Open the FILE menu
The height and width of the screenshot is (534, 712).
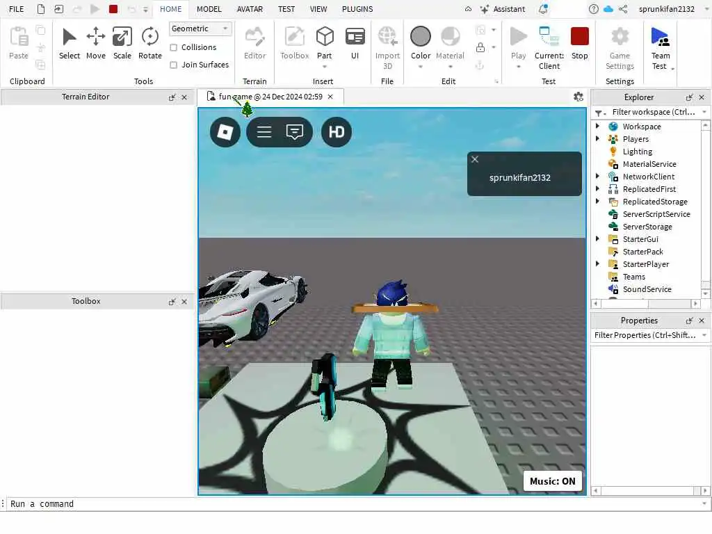pos(17,9)
